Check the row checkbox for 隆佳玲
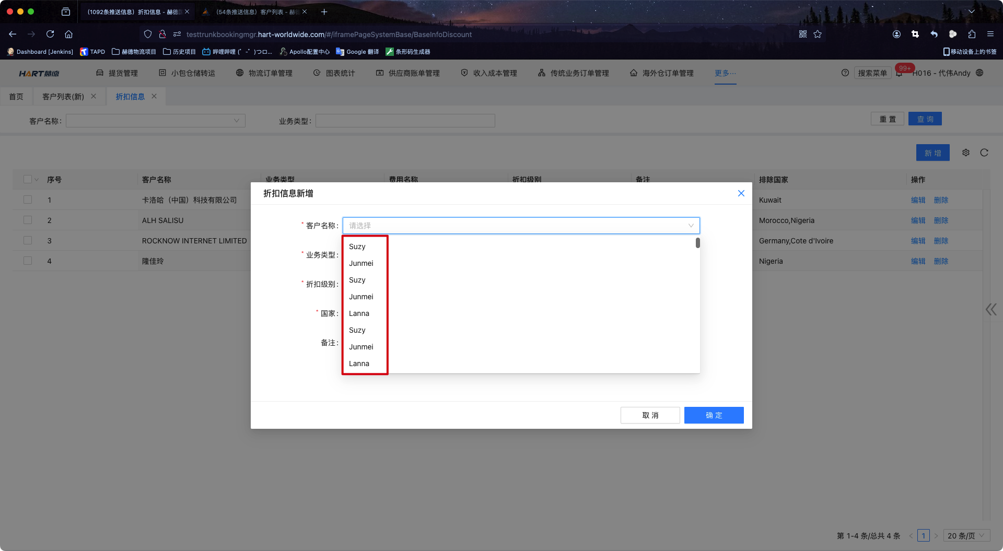 pos(28,261)
